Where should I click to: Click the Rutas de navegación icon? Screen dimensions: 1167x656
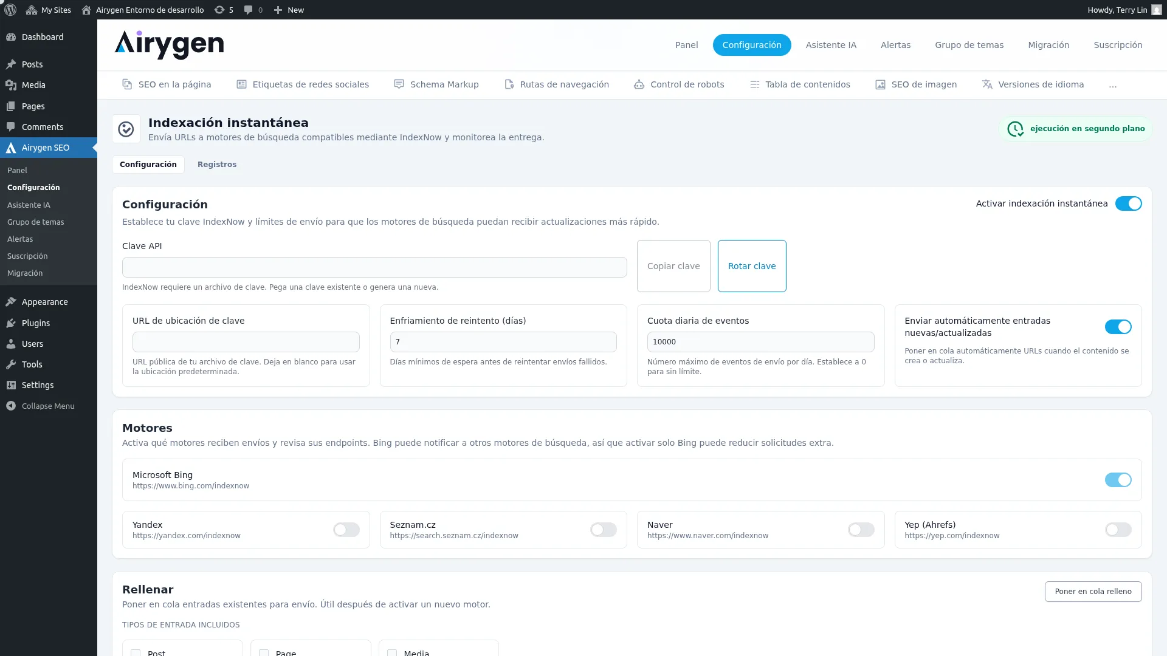click(x=509, y=84)
